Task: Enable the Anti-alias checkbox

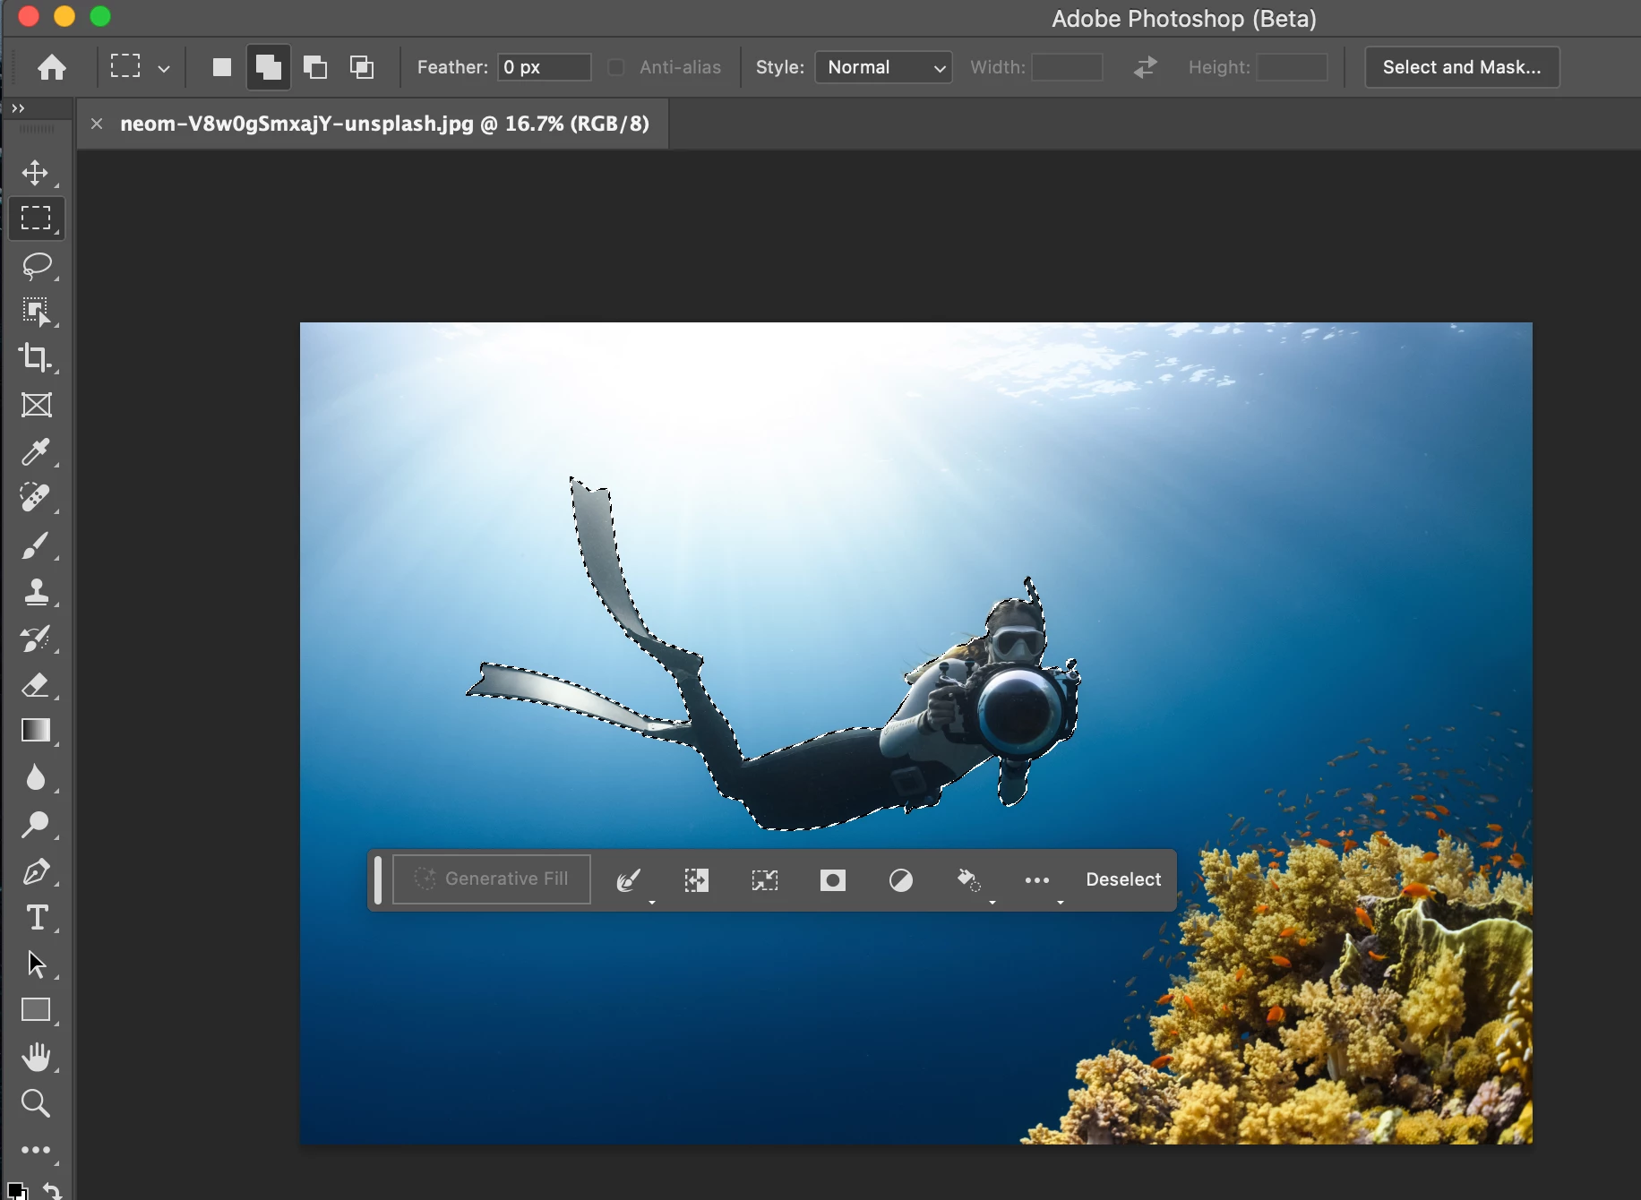Action: coord(616,67)
